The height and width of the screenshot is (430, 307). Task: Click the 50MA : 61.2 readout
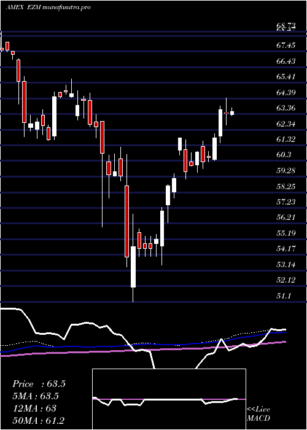tap(38, 420)
